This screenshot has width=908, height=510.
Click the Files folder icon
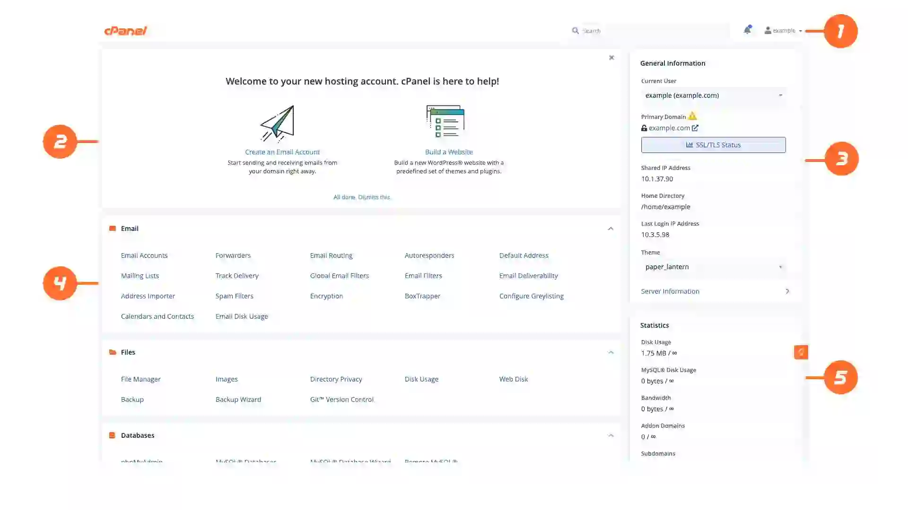click(113, 352)
